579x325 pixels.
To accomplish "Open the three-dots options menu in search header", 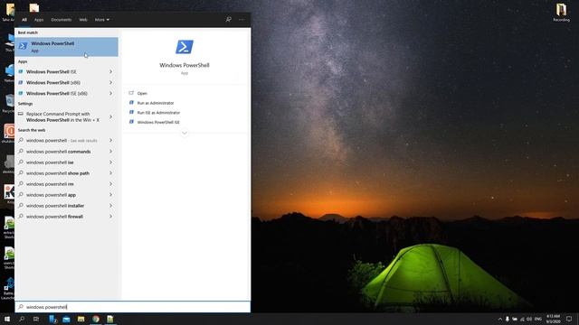I will (x=242, y=20).
